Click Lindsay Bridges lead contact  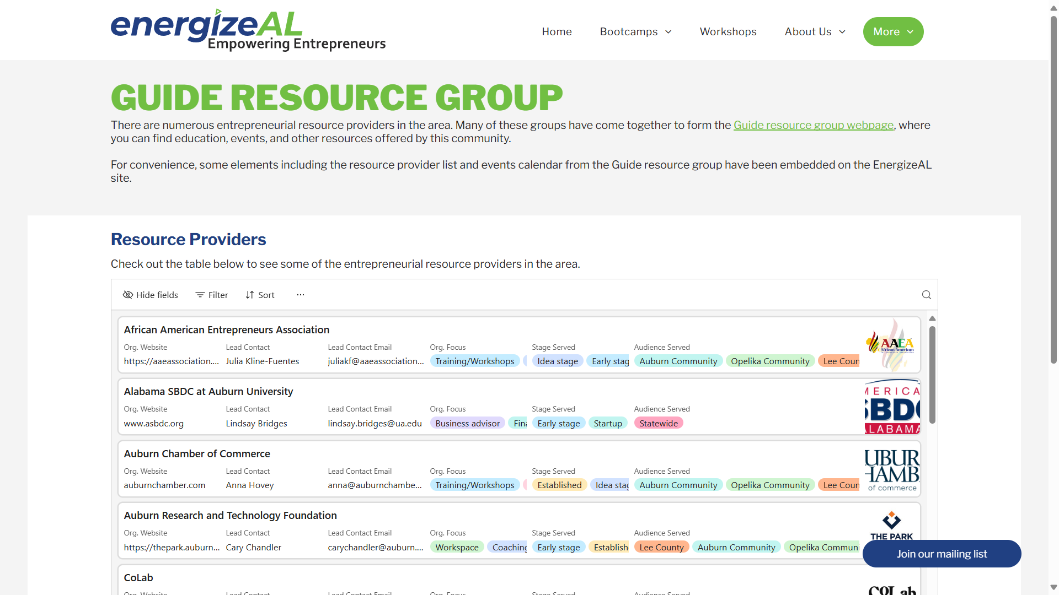(256, 424)
